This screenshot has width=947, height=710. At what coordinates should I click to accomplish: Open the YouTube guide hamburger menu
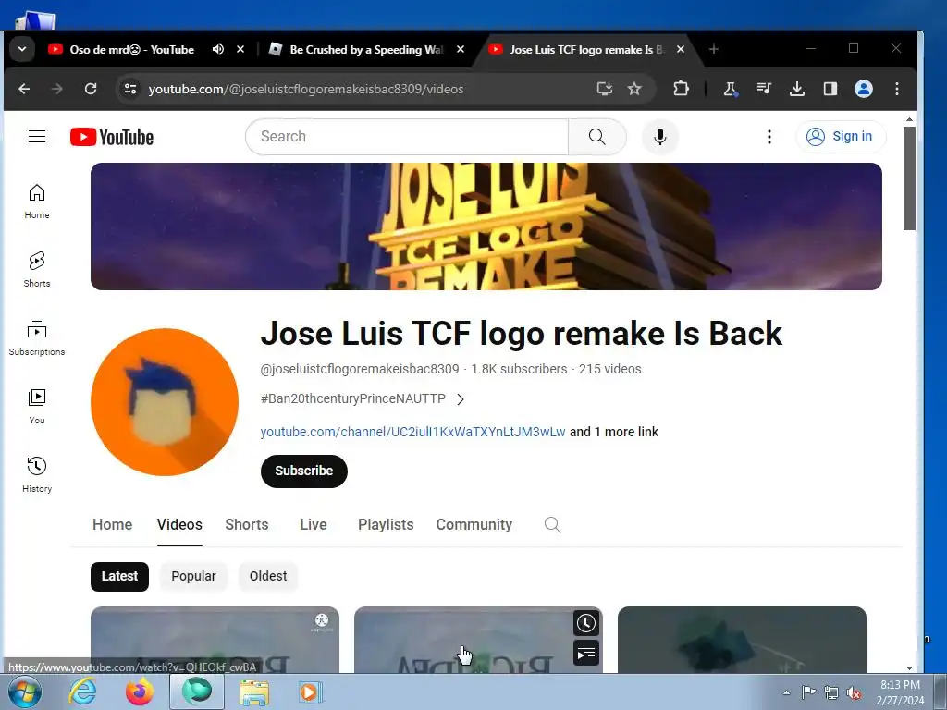[x=37, y=137]
